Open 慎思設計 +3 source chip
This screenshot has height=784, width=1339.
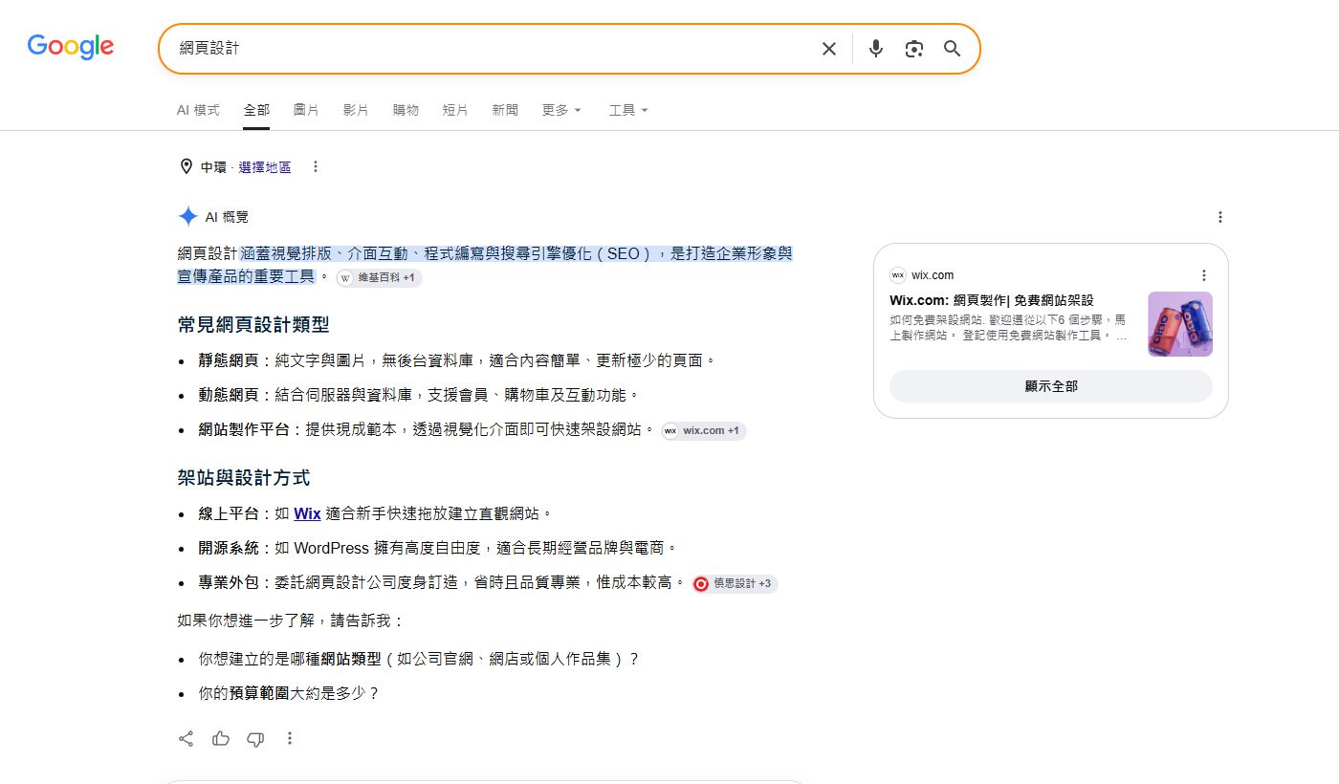pos(735,583)
